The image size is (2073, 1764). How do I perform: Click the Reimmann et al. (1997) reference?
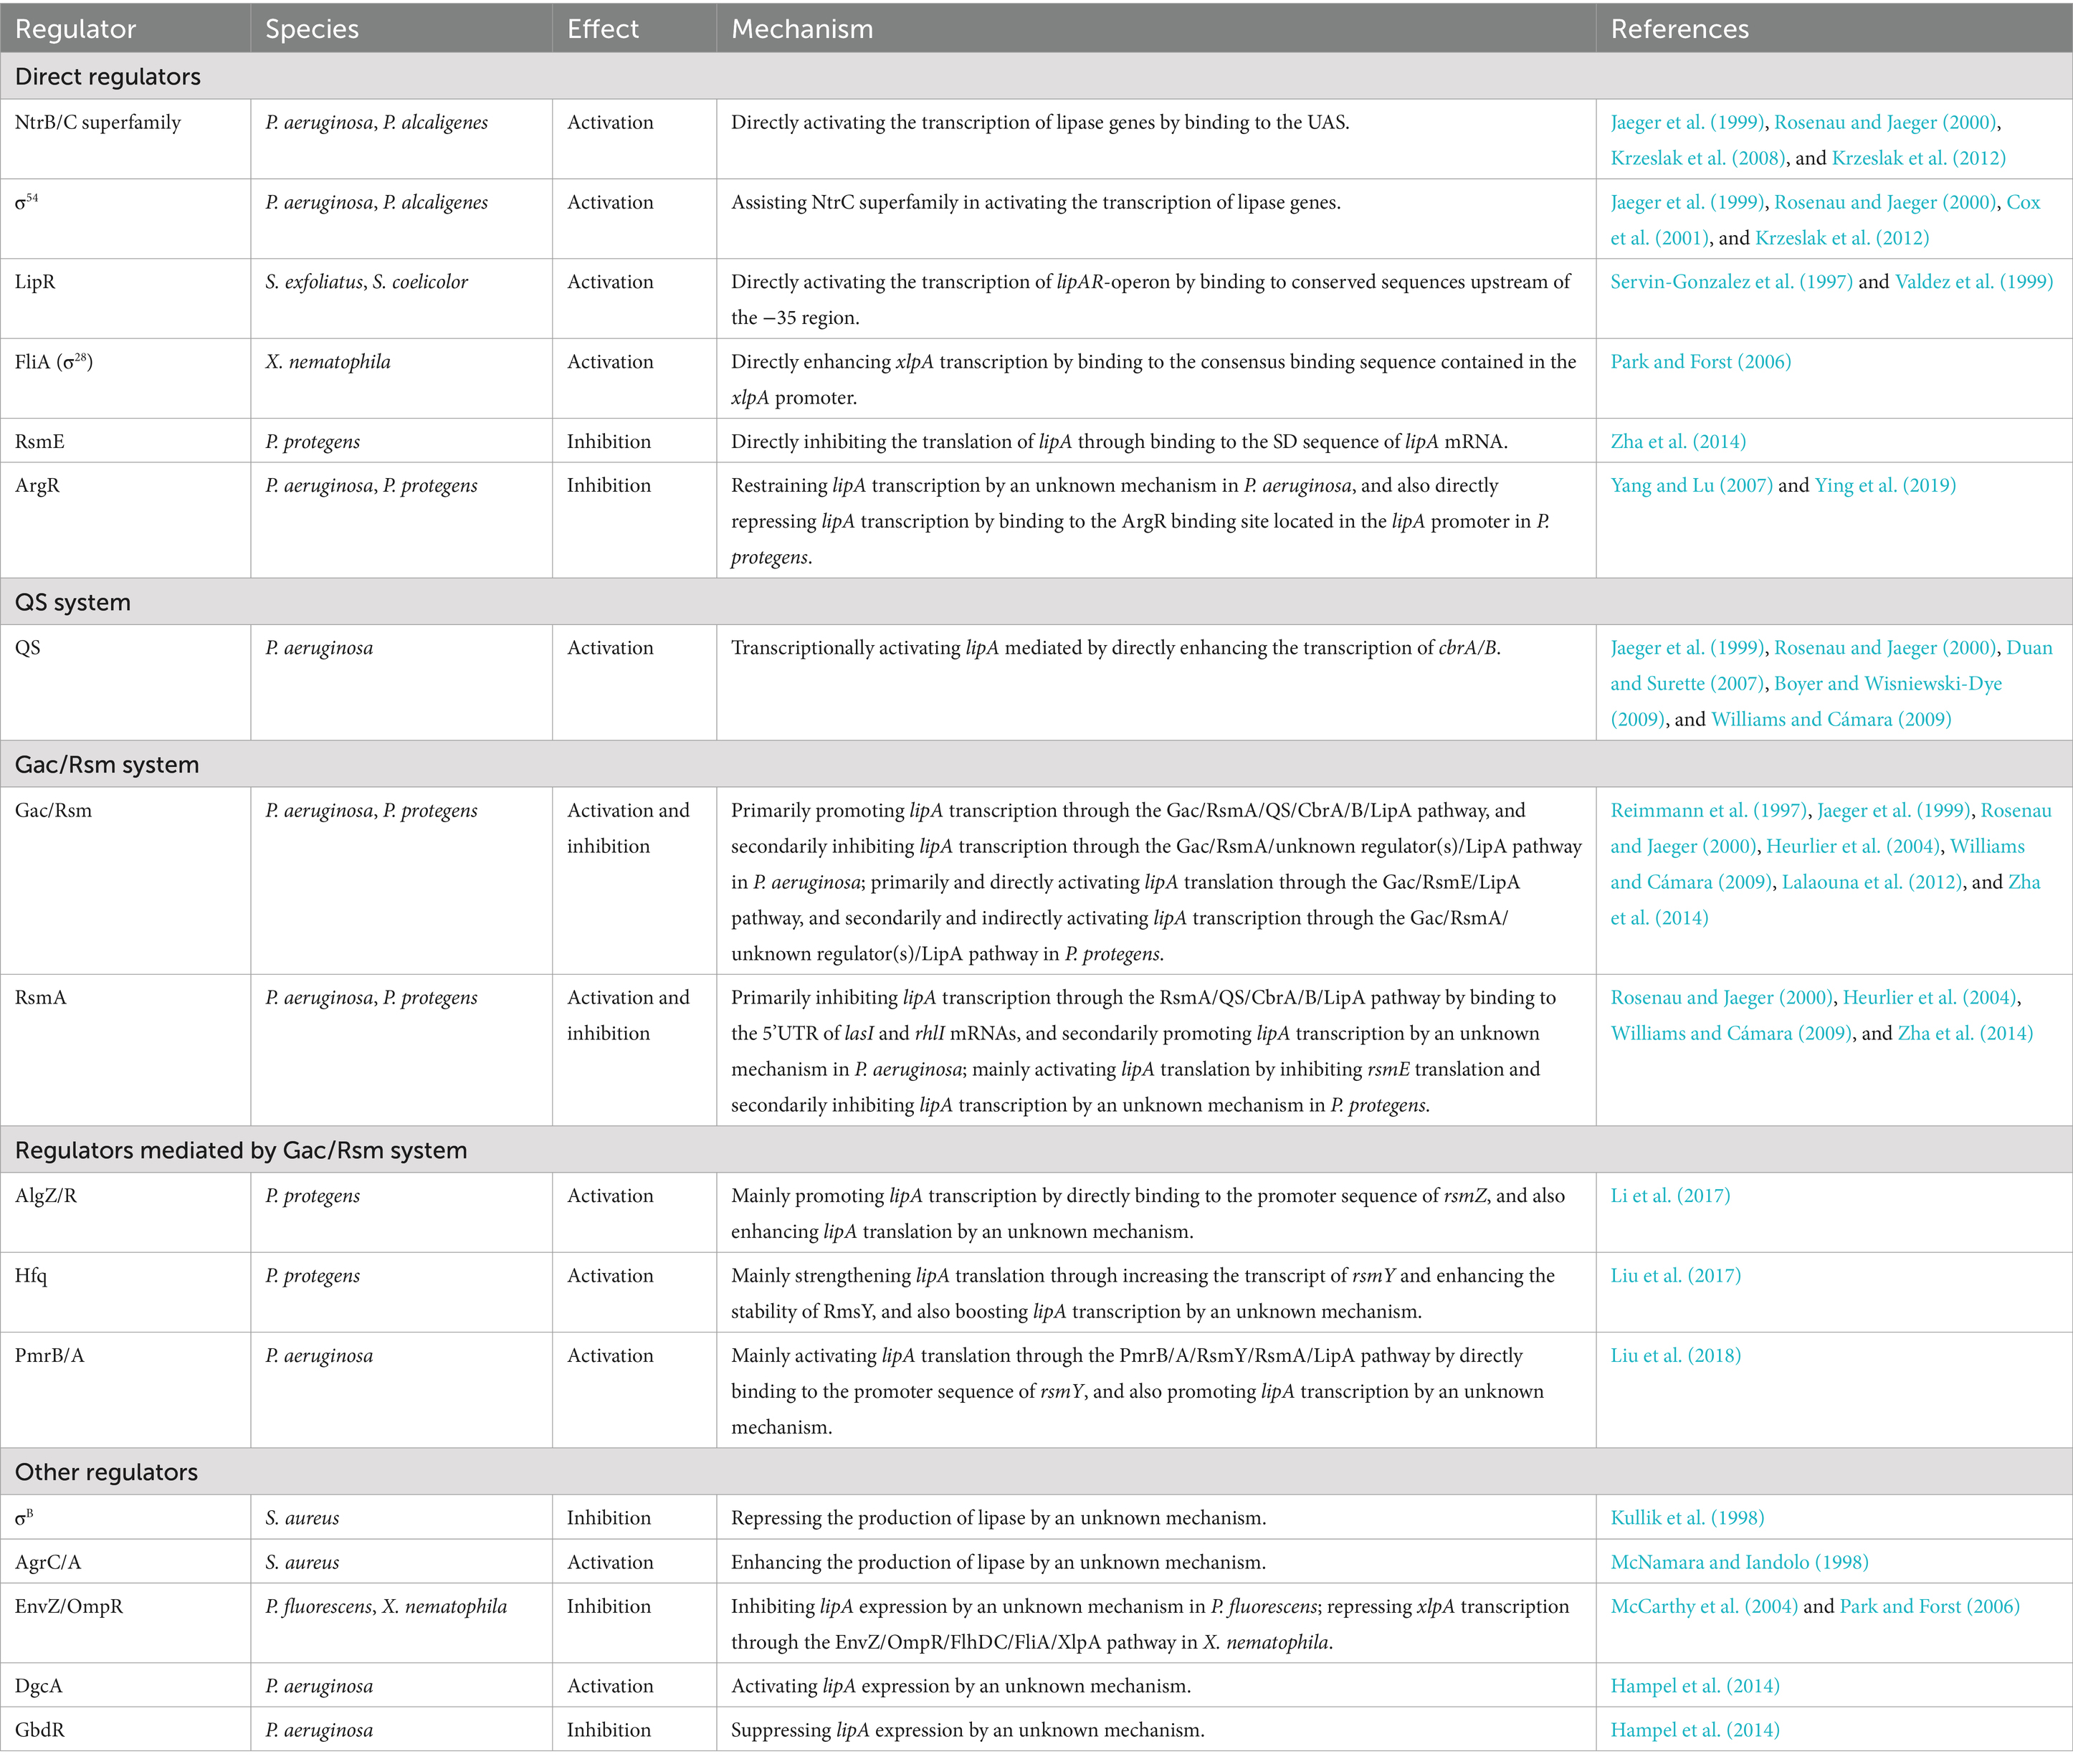pyautogui.click(x=1708, y=811)
